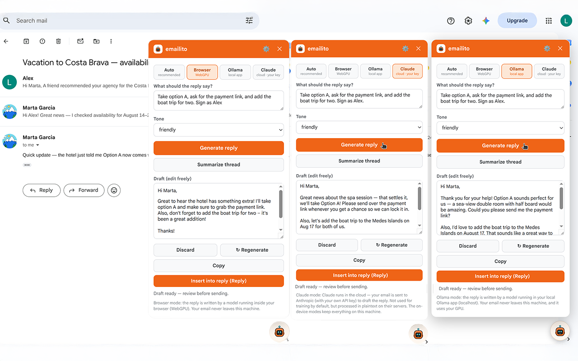Open Gmail settings gear in top bar
Screen dimensions: 578x361
pyautogui.click(x=468, y=21)
